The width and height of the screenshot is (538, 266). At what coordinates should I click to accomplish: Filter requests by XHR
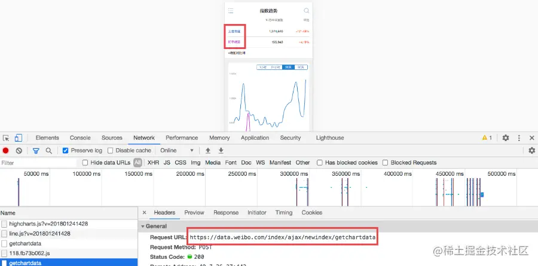153,163
